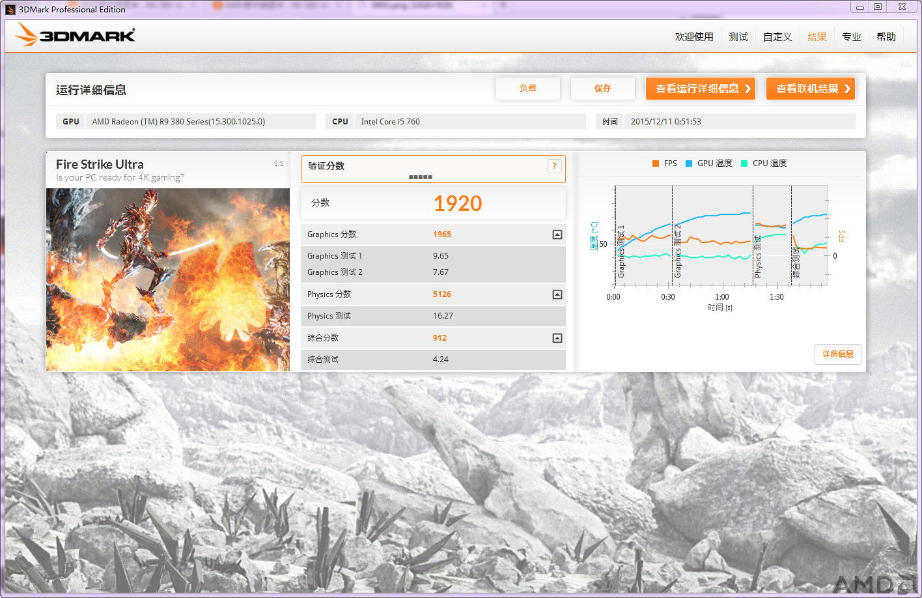
Task: Collapse the Graphics 分数 section
Action: 557,235
